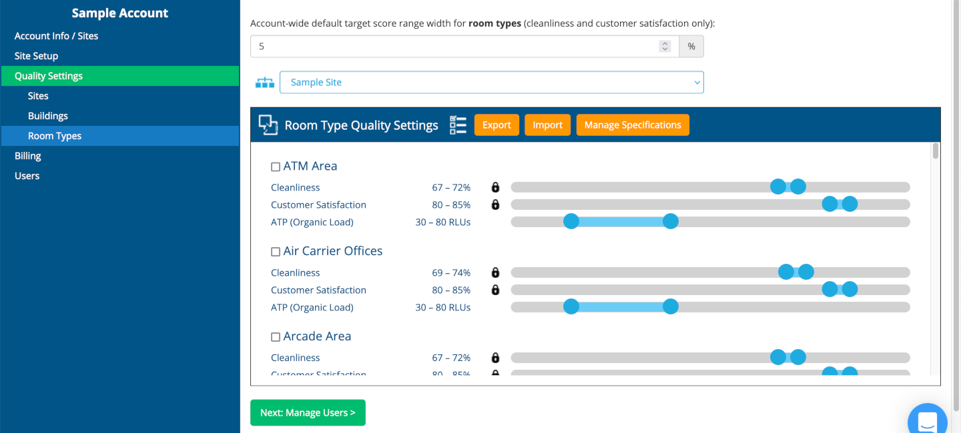
Task: Click the stepper arrows on the range width field
Action: (x=665, y=47)
